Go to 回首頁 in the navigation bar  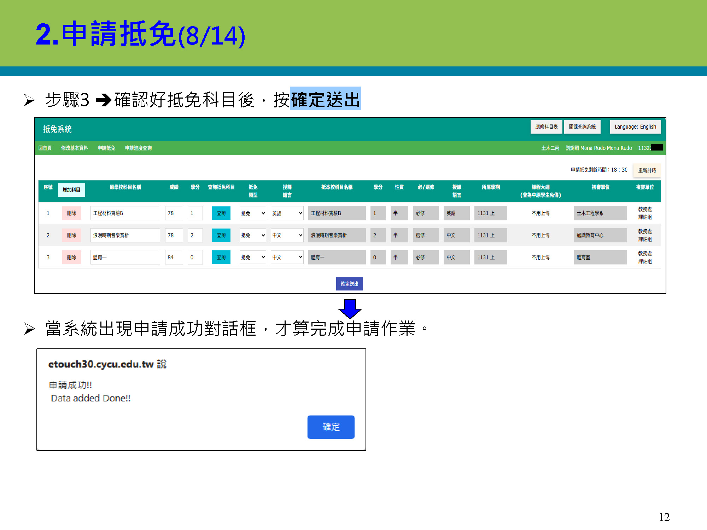click(45, 148)
